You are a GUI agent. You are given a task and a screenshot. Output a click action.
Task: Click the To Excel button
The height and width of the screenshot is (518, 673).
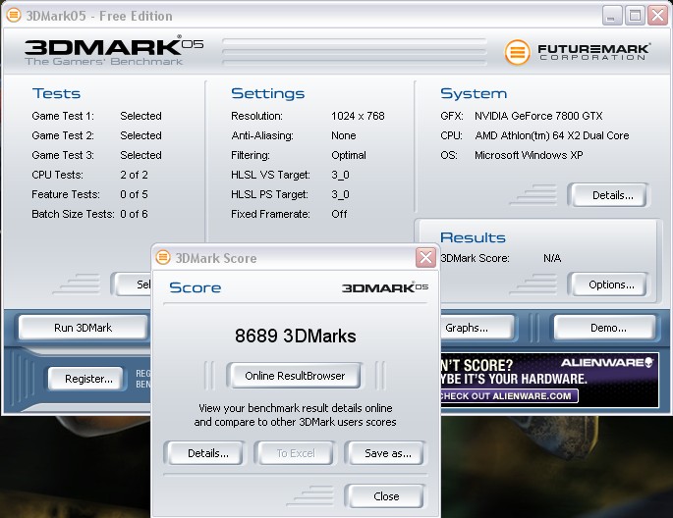tap(296, 453)
